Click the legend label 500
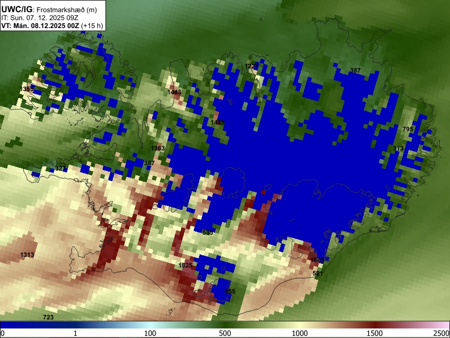This screenshot has width=450, height=338. click(225, 333)
